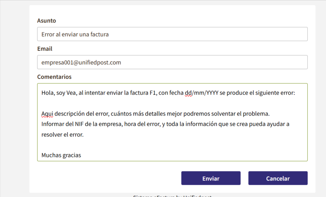Place cursor on underlined "dd" date text

188,93
